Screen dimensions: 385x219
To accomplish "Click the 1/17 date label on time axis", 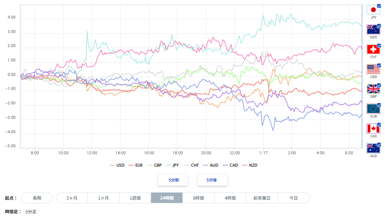I will [263, 153].
